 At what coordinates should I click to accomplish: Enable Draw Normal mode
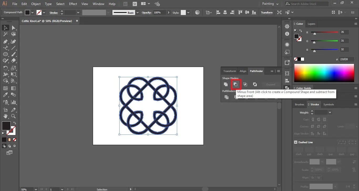point(4,146)
